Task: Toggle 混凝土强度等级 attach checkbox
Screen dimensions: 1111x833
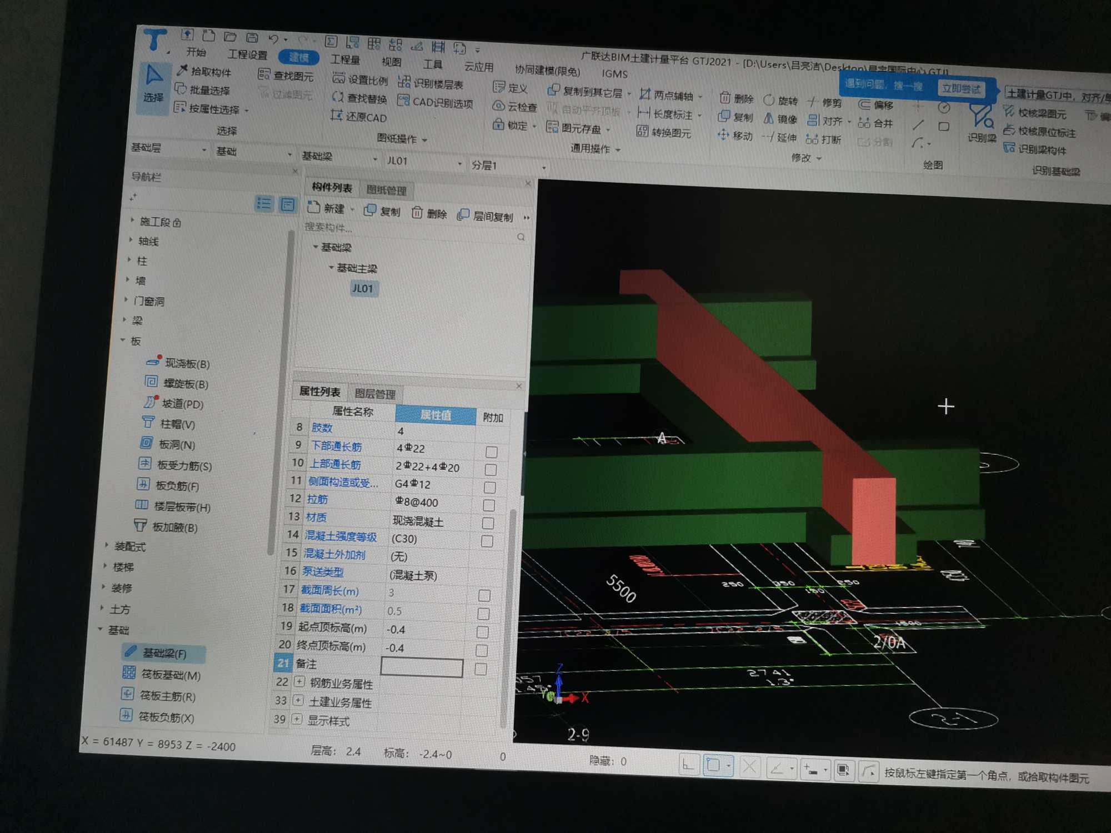Action: pyautogui.click(x=487, y=541)
